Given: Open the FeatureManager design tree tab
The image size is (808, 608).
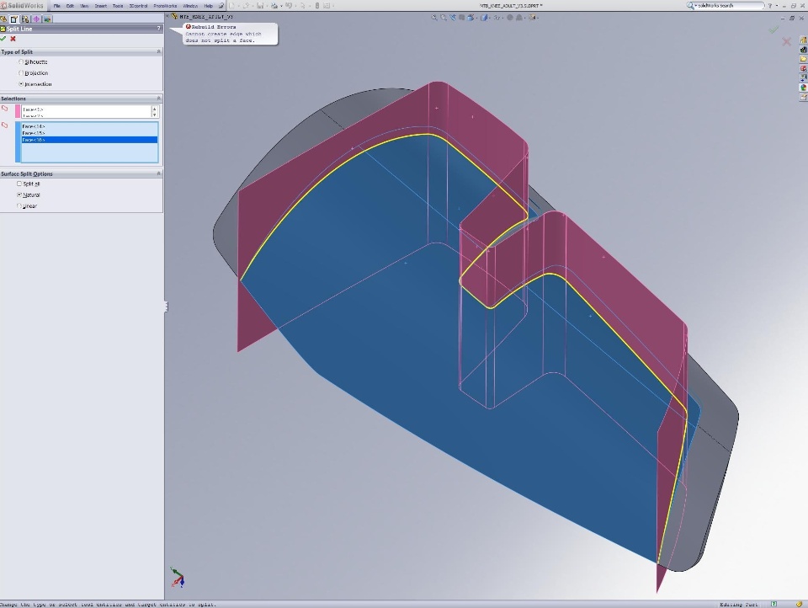Looking at the screenshot, I should point(4,18).
